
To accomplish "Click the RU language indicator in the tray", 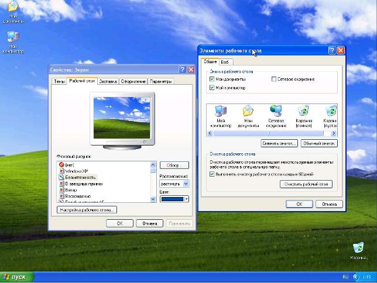I will (x=345, y=277).
